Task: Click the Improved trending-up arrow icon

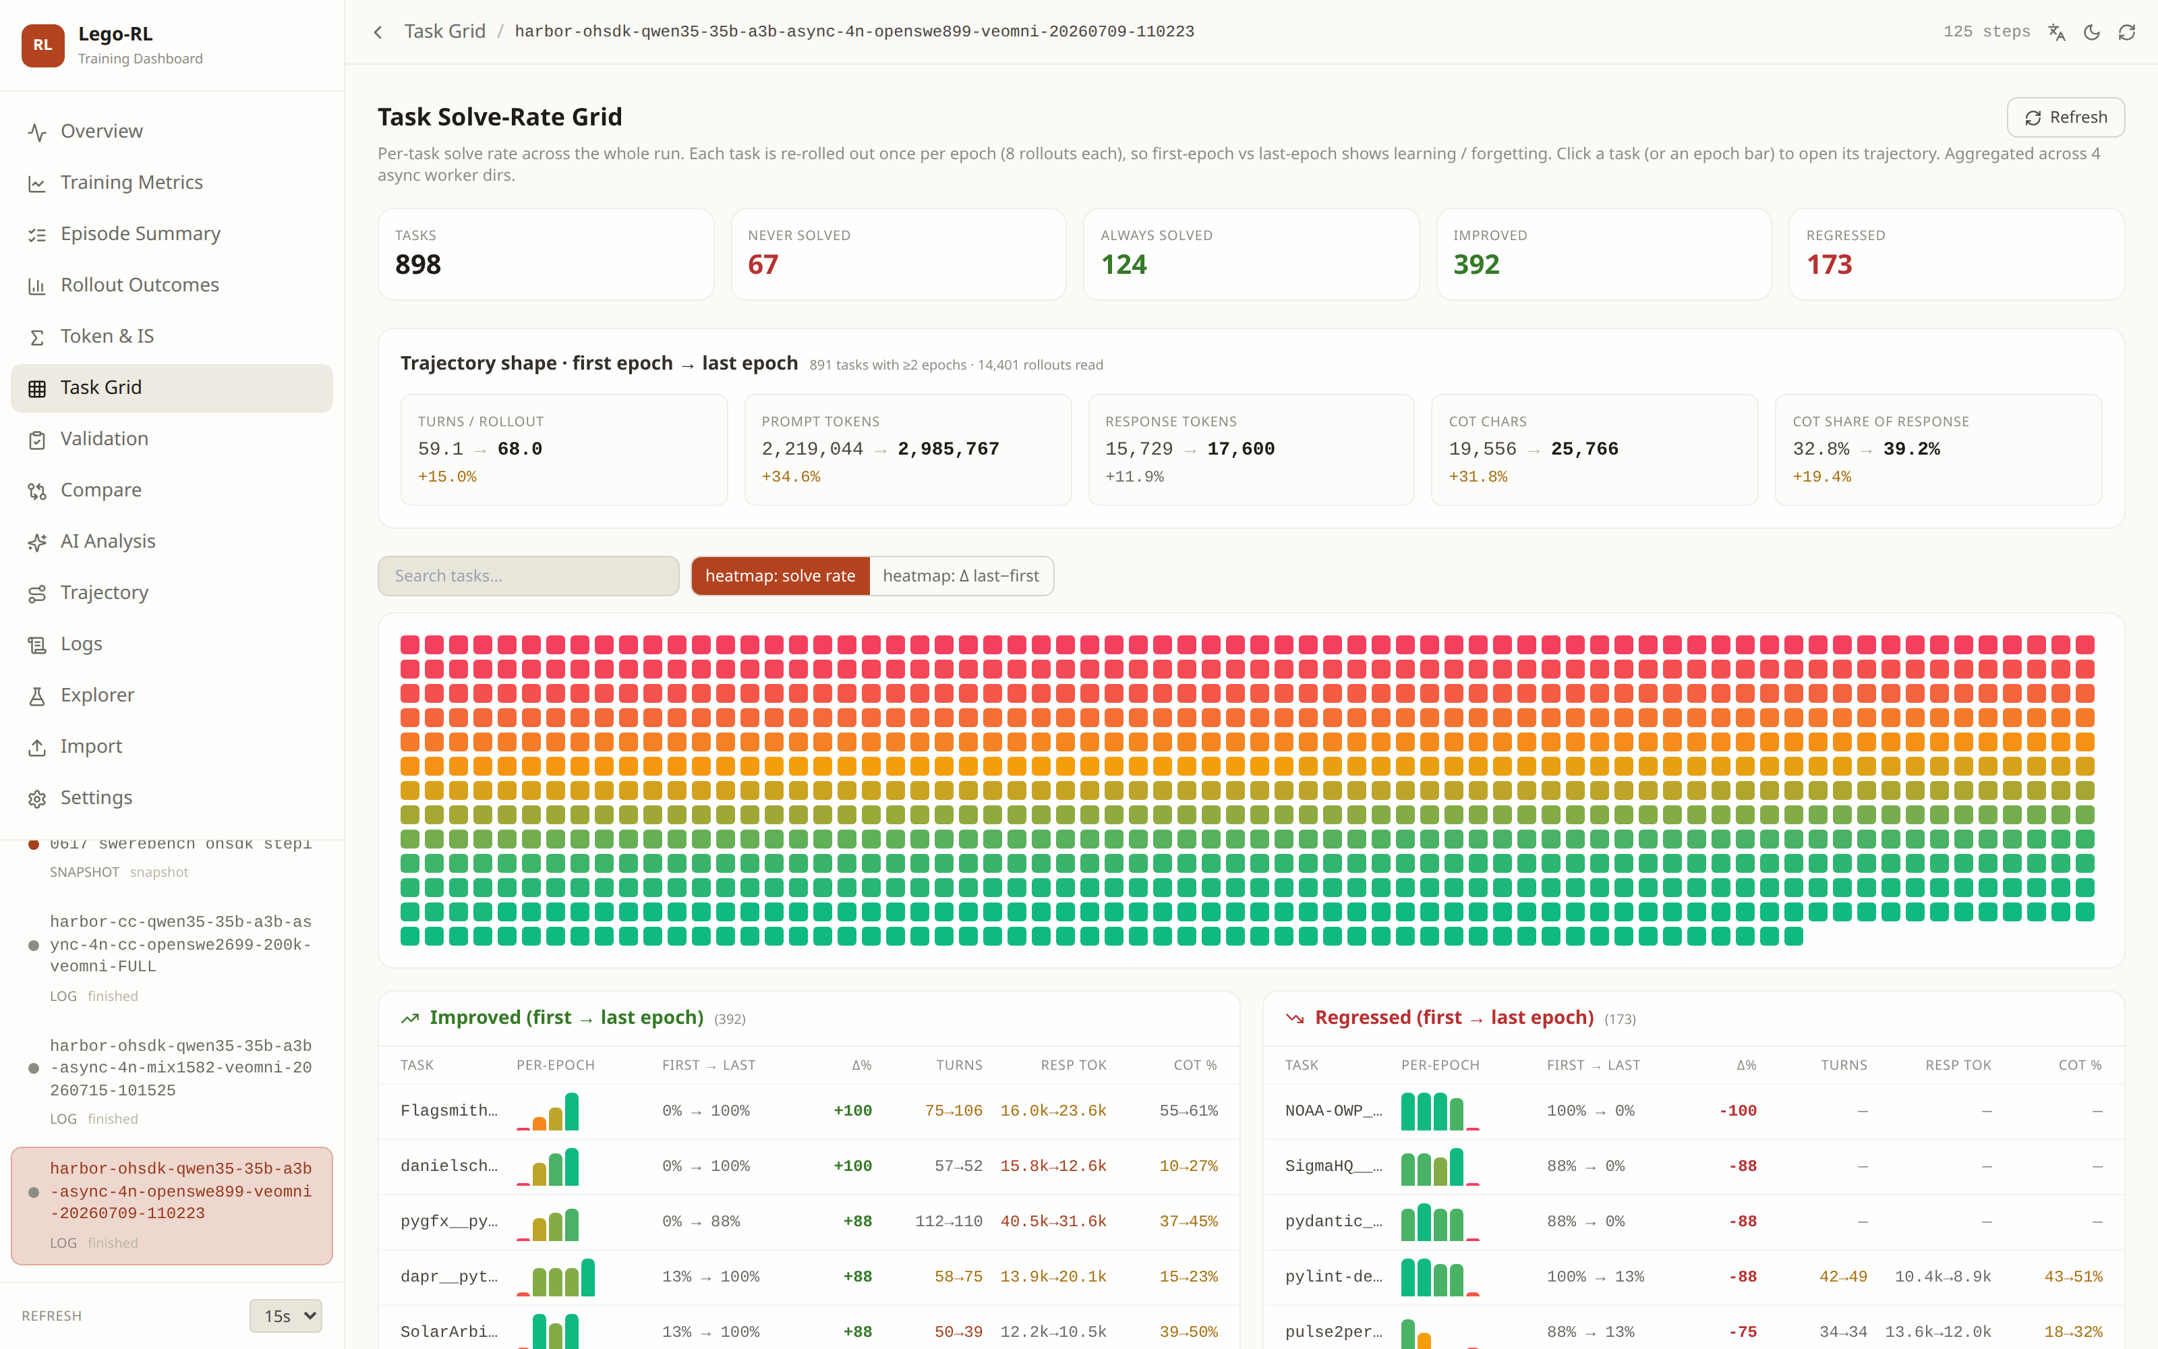Action: (410, 1019)
